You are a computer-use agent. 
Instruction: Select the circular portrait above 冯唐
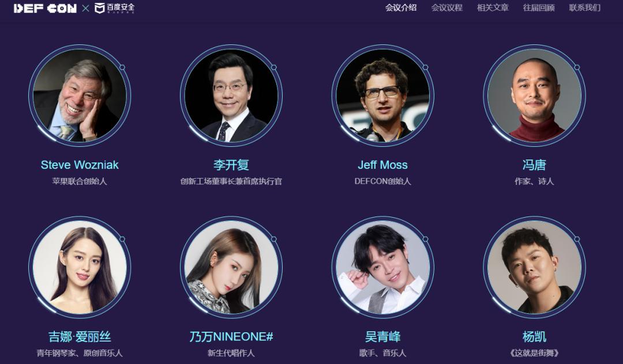[x=534, y=95]
